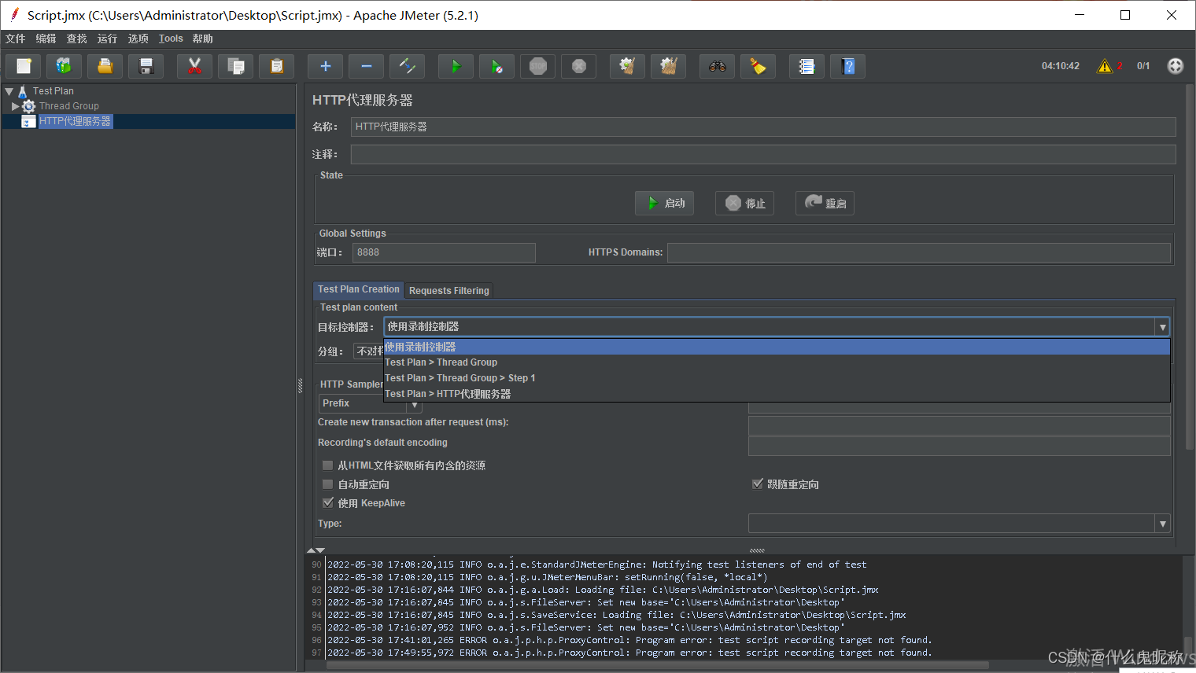
Task: Save the test plan with the disk icon
Action: coord(146,66)
